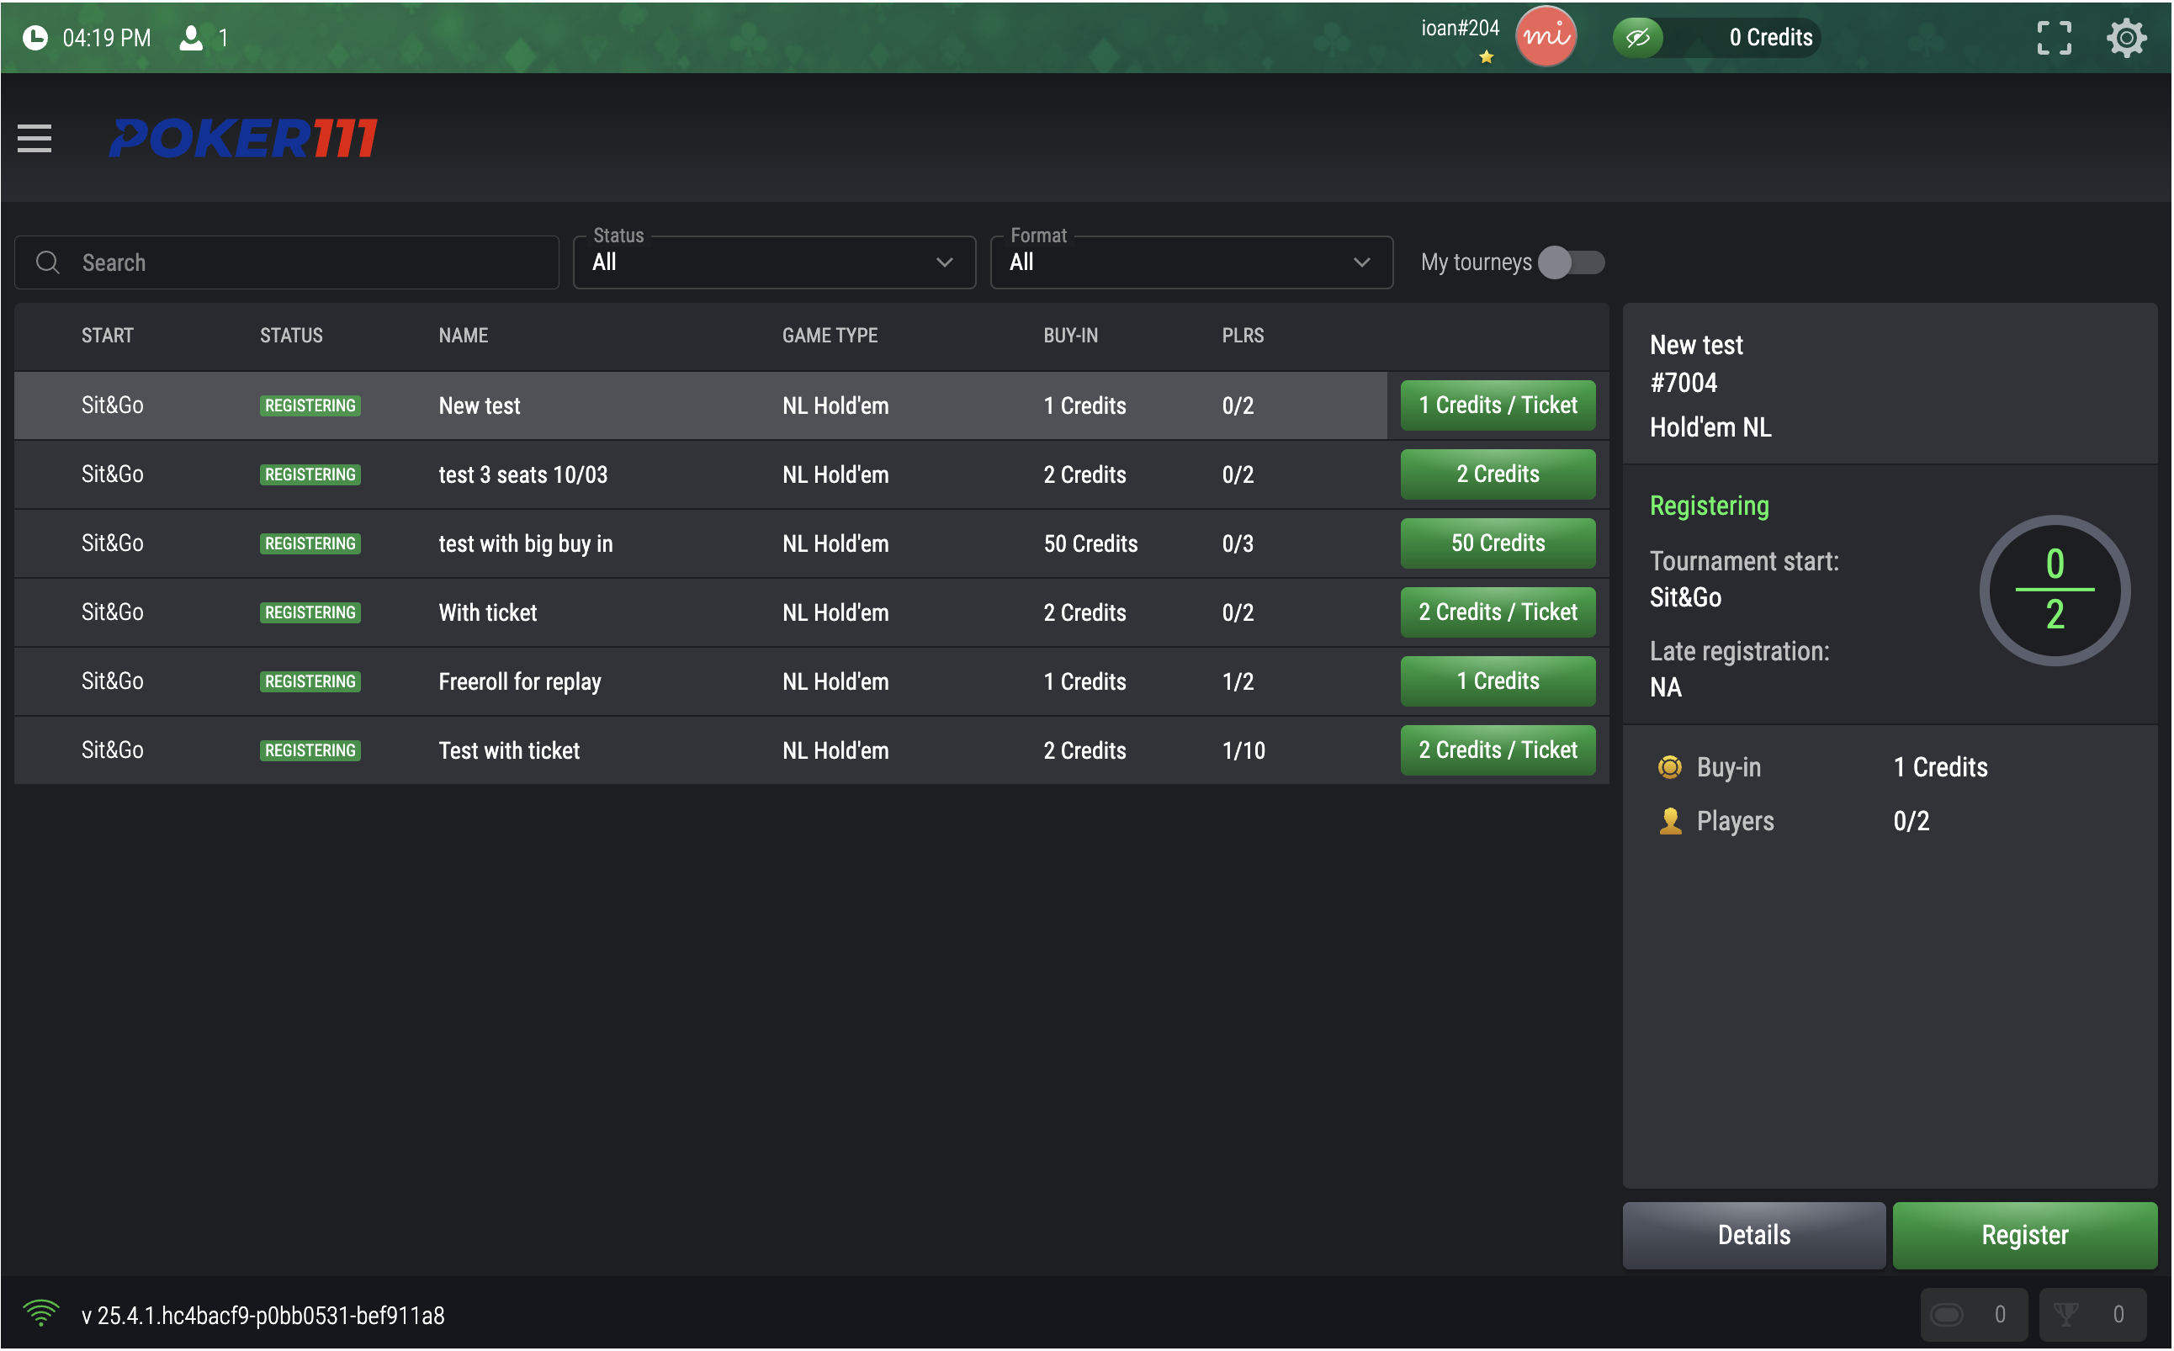The image size is (2174, 1351).
Task: Click the 50 Credits buy-in button
Action: [x=1497, y=543]
